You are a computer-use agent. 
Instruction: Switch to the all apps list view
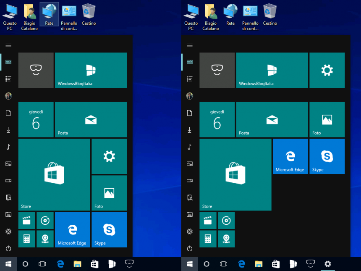[9, 79]
